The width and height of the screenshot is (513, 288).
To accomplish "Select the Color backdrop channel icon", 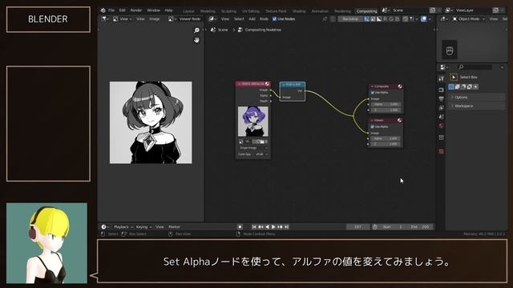I will (x=373, y=19).
